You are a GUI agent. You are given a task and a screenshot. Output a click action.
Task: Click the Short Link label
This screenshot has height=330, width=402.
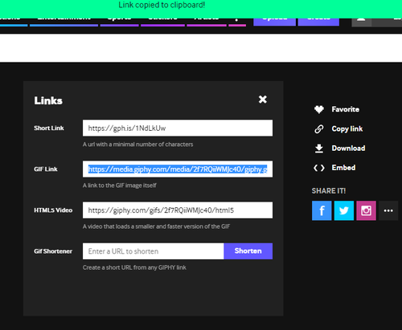(49, 128)
